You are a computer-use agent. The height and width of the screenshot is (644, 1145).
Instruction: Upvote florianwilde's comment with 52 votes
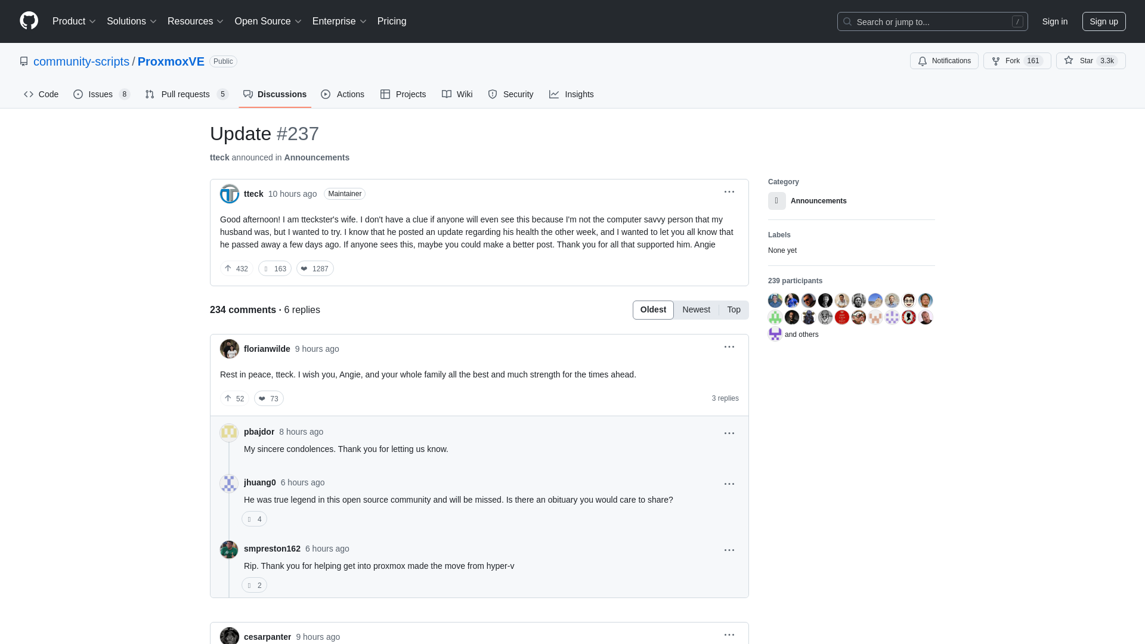tap(234, 398)
